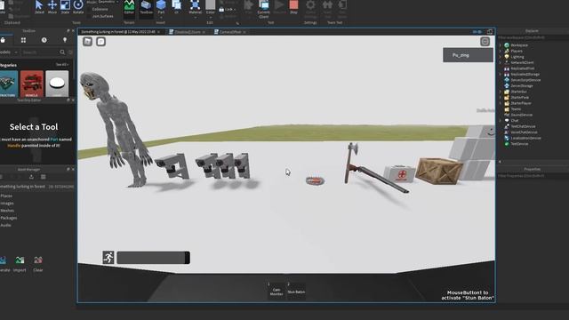Select ServerStorage in Explorer
569x320 pixels.
click(x=522, y=86)
